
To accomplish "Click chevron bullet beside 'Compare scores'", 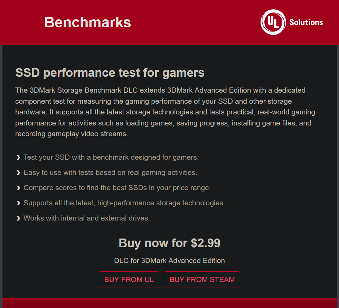I will [x=18, y=188].
